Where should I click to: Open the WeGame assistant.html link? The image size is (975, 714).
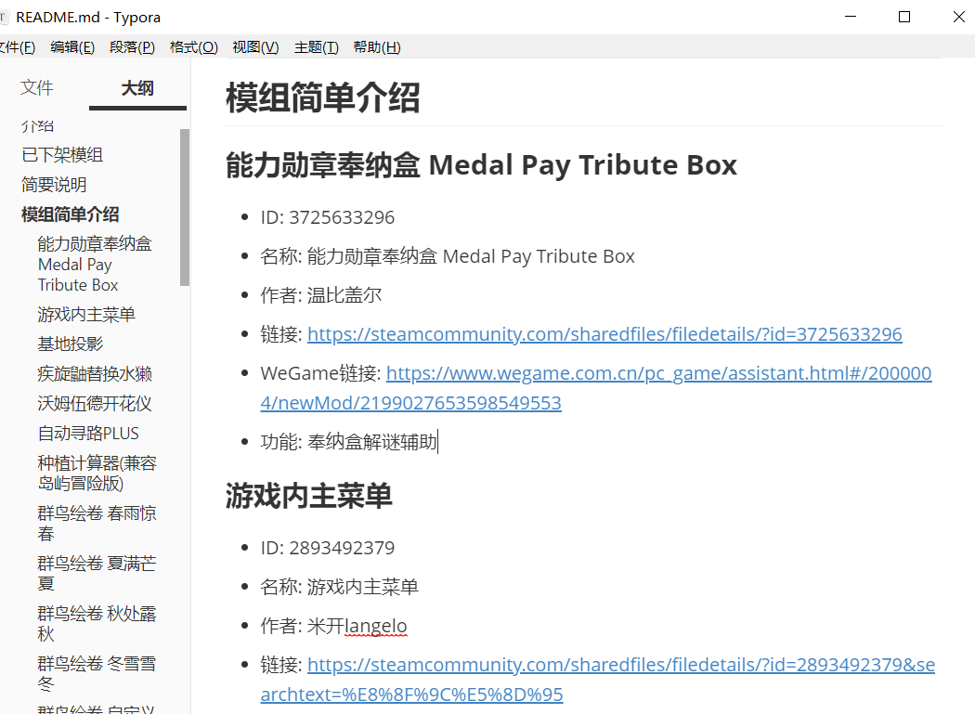596,388
